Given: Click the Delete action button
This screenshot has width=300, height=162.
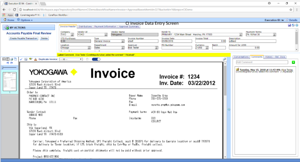Looking at the screenshot, I should click(44, 38).
